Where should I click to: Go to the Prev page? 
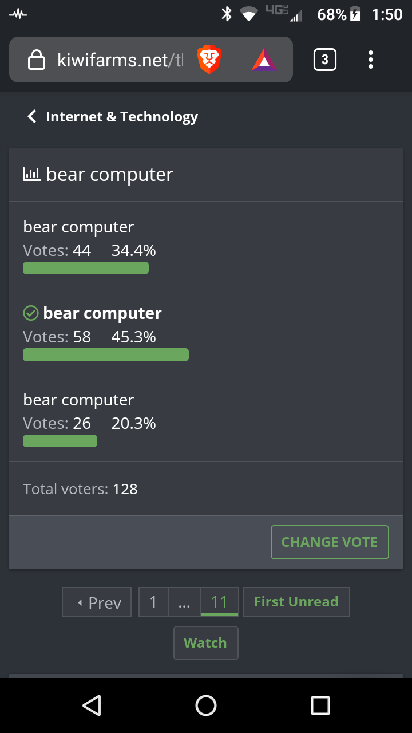97,602
